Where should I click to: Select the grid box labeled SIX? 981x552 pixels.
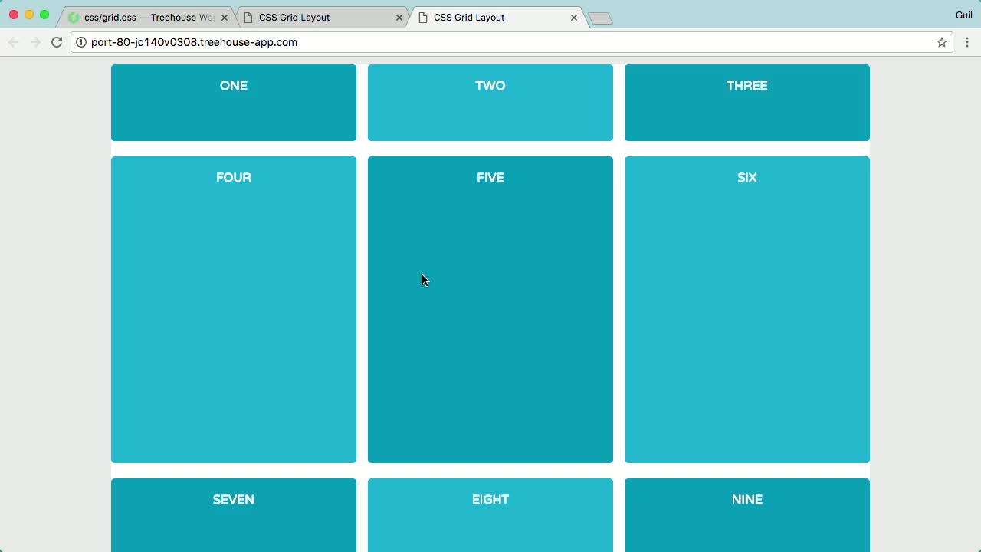[x=747, y=310]
